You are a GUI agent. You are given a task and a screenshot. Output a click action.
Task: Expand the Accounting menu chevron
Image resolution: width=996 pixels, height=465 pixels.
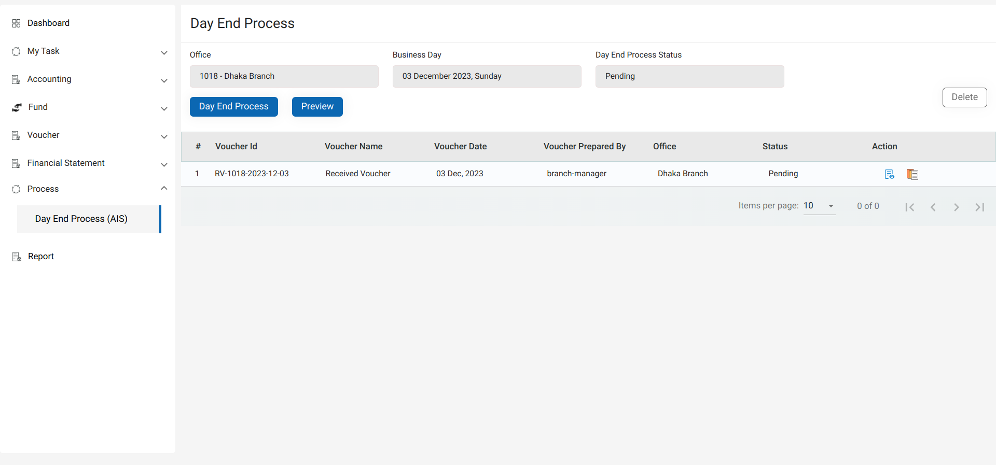pos(164,80)
